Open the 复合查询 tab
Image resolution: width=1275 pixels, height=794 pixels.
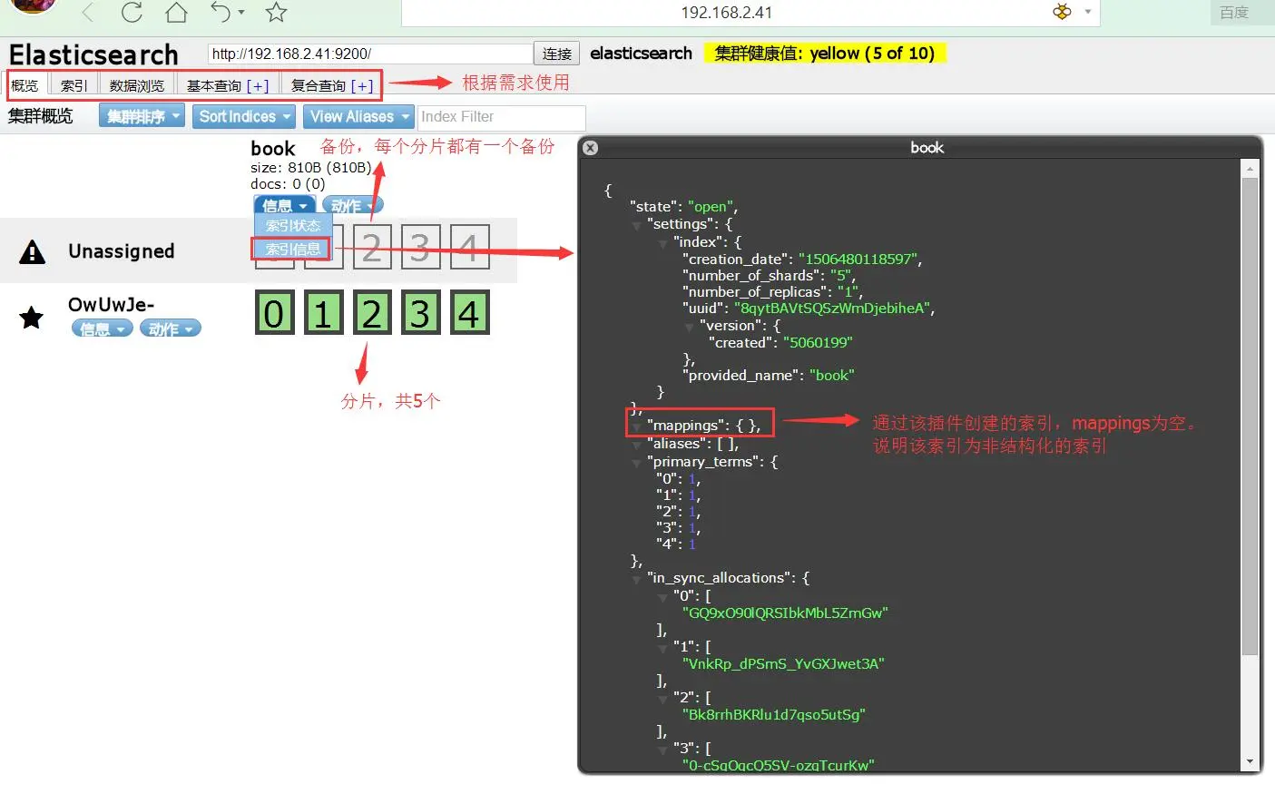[319, 85]
